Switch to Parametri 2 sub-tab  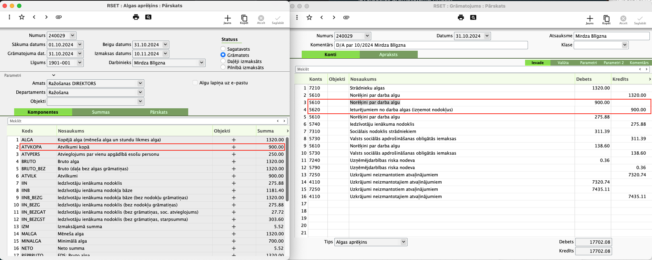tap(614, 63)
